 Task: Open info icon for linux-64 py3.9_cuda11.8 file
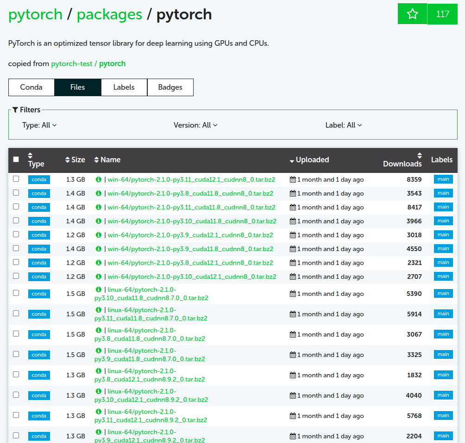click(99, 351)
